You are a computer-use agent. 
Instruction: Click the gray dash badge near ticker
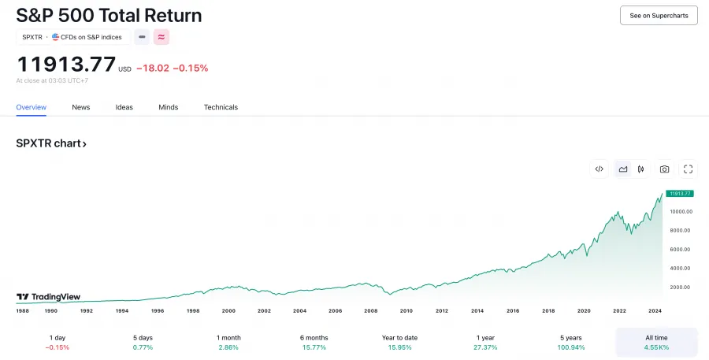coord(142,37)
